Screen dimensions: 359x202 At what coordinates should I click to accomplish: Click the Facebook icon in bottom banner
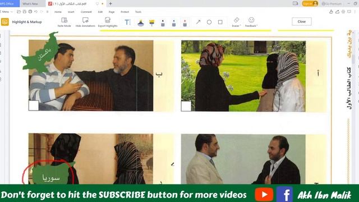pos(284,195)
